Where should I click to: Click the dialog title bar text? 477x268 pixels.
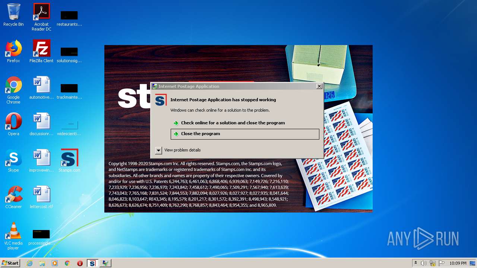pos(189,86)
